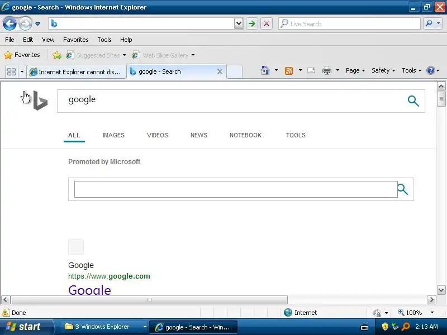
Task: Click the horizontal scrollbar right arrow
Action: tap(431, 300)
